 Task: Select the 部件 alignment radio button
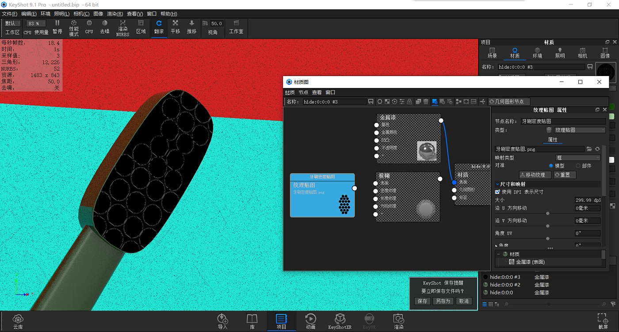tap(578, 166)
